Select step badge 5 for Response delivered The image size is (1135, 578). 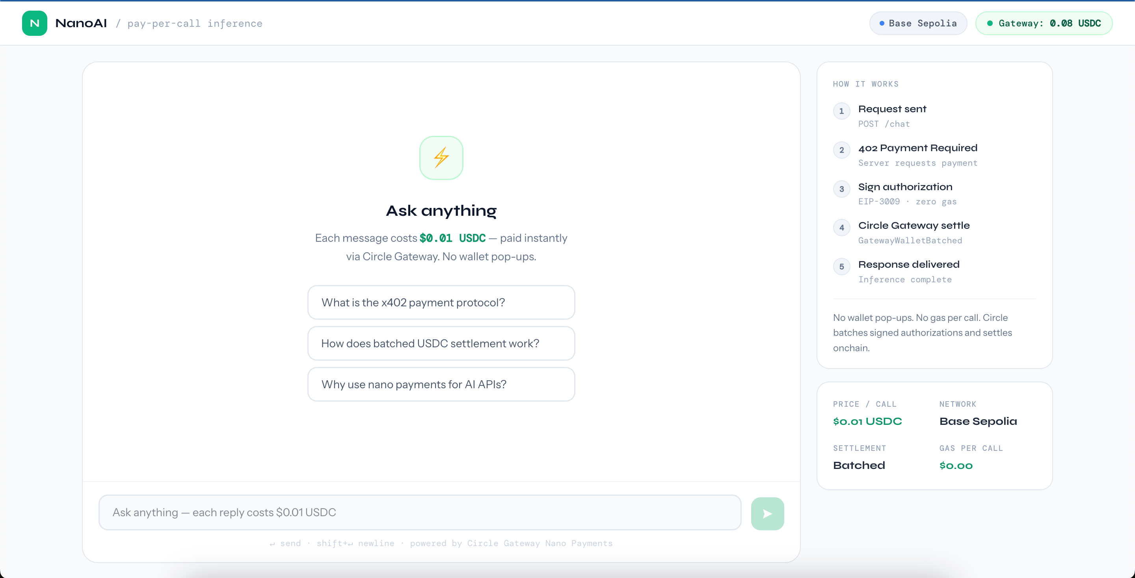841,266
